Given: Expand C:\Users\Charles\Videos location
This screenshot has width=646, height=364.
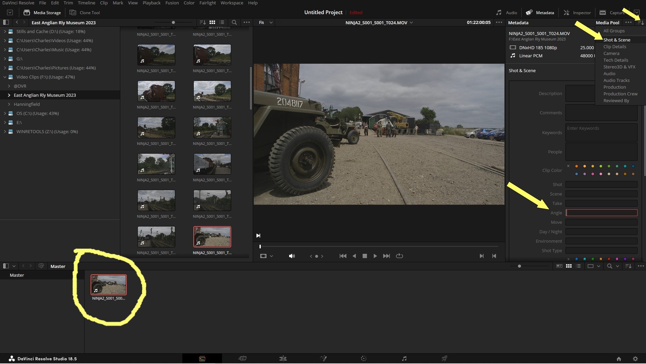Looking at the screenshot, I should pos(5,40).
